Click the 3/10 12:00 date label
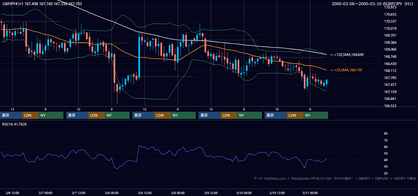Viewport: 418px width, 196px height. [x=277, y=193]
